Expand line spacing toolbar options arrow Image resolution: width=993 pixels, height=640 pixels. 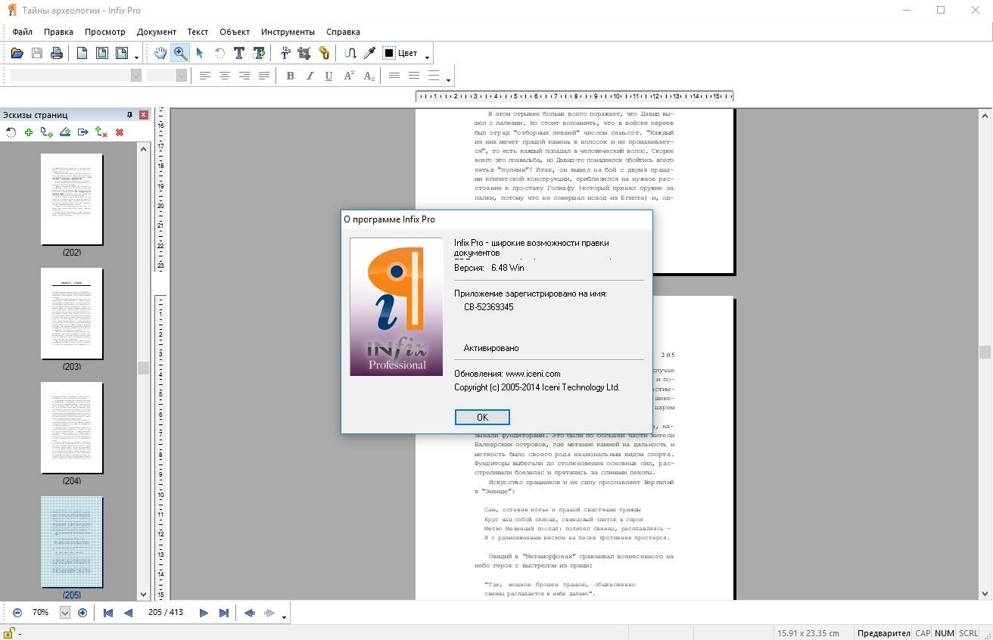[448, 79]
